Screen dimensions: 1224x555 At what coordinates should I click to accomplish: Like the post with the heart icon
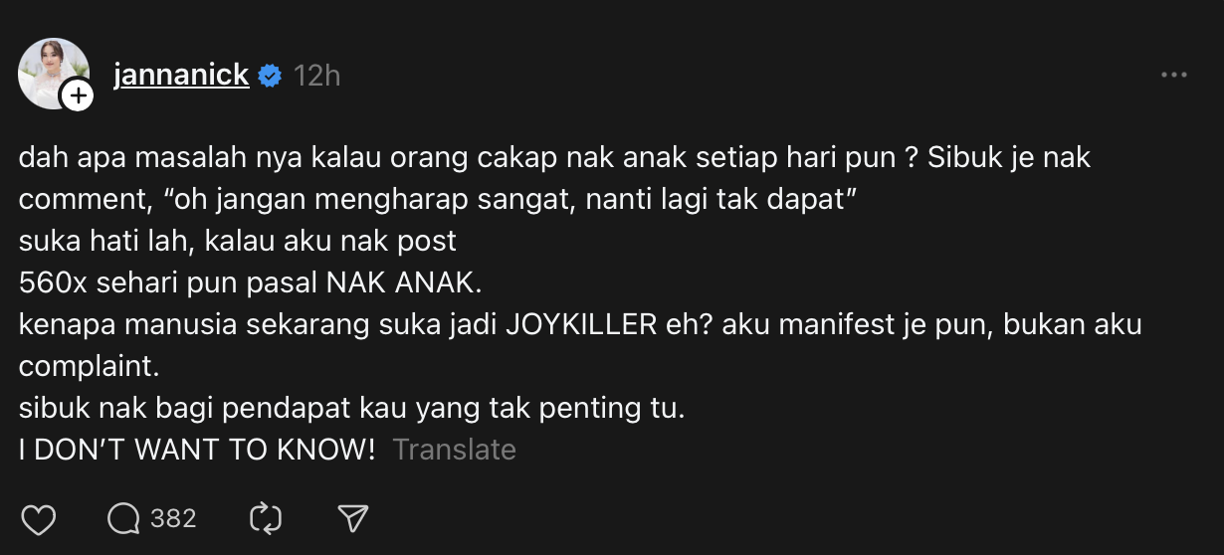(38, 519)
